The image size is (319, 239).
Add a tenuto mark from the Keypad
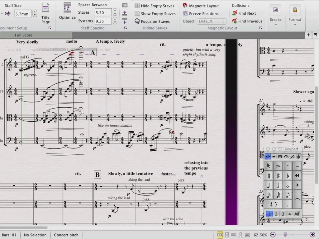click(297, 166)
